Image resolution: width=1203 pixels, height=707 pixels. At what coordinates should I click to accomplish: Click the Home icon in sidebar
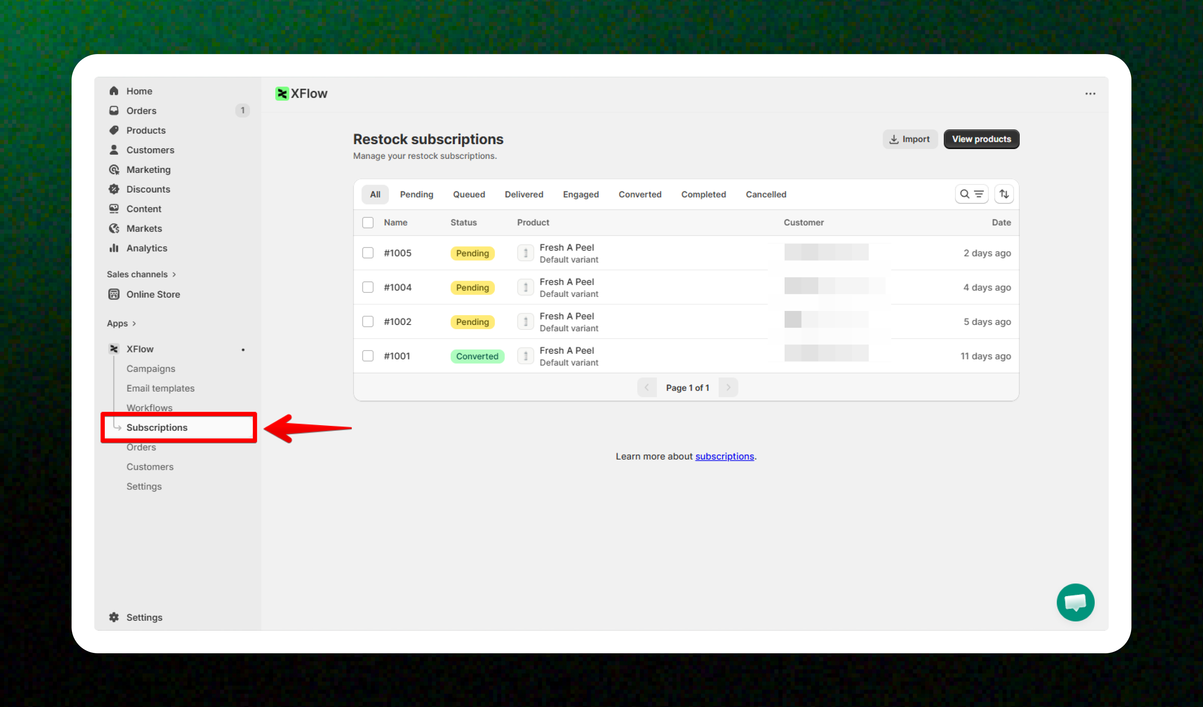click(x=114, y=91)
